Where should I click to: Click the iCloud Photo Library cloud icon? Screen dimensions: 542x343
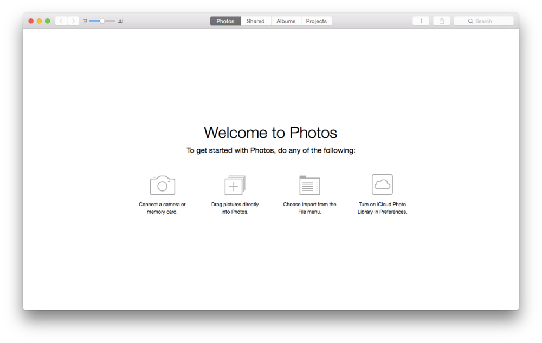point(382,184)
